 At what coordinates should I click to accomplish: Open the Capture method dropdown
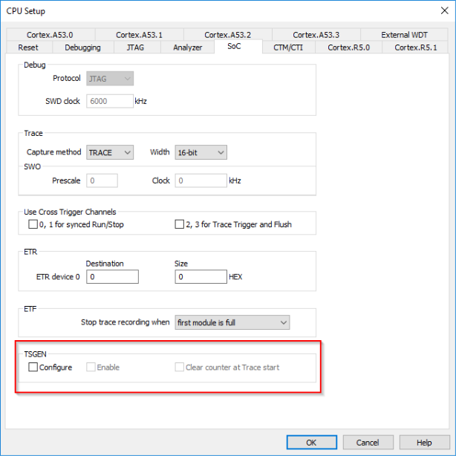click(110, 152)
